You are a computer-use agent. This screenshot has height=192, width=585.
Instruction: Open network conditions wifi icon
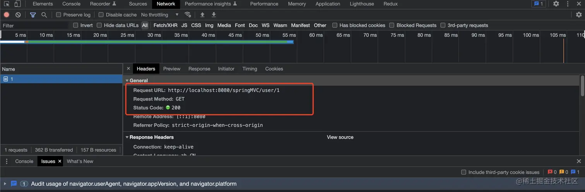point(188,15)
